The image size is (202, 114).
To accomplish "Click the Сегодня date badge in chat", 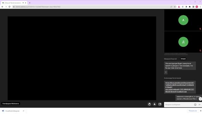I will pos(183,59).
